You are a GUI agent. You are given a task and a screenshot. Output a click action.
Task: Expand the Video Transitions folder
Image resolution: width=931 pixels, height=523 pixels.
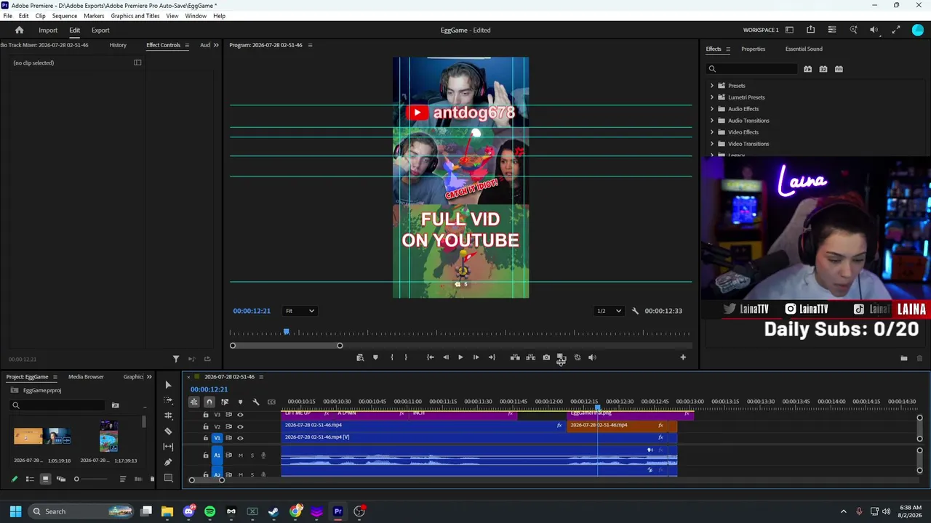[x=712, y=144]
